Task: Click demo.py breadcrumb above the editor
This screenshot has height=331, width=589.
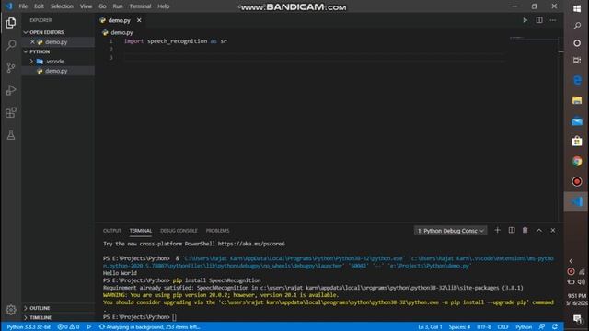Action: click(x=118, y=33)
